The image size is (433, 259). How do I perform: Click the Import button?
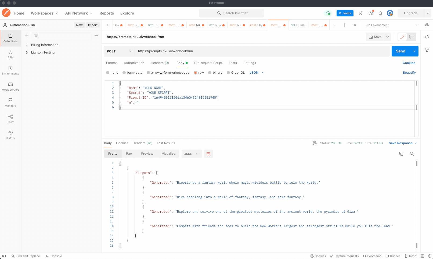click(93, 25)
